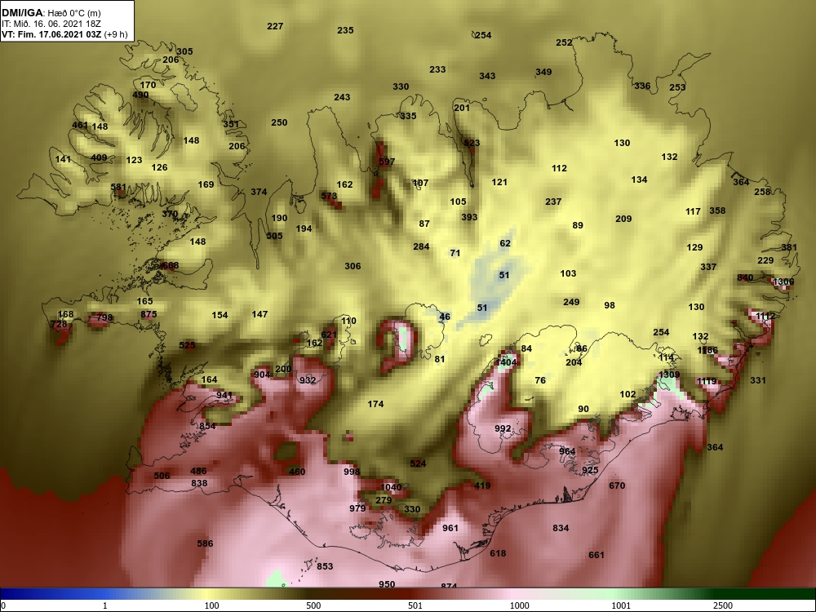The image size is (816, 612).
Task: Click the map value 1119
Action: (x=707, y=381)
